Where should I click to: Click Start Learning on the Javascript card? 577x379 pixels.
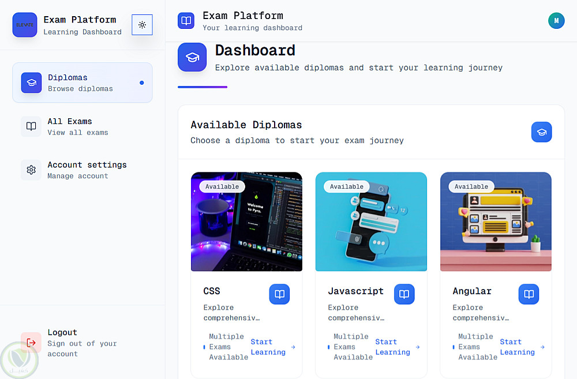[x=392, y=347]
